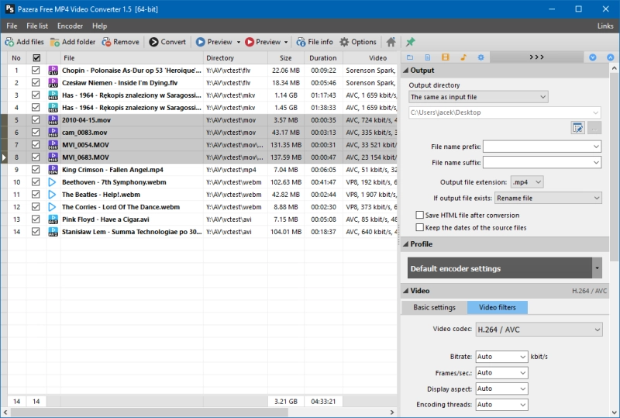This screenshot has width=620, height=418.
Task: Sort the list by the Duration column
Action: pos(323,58)
